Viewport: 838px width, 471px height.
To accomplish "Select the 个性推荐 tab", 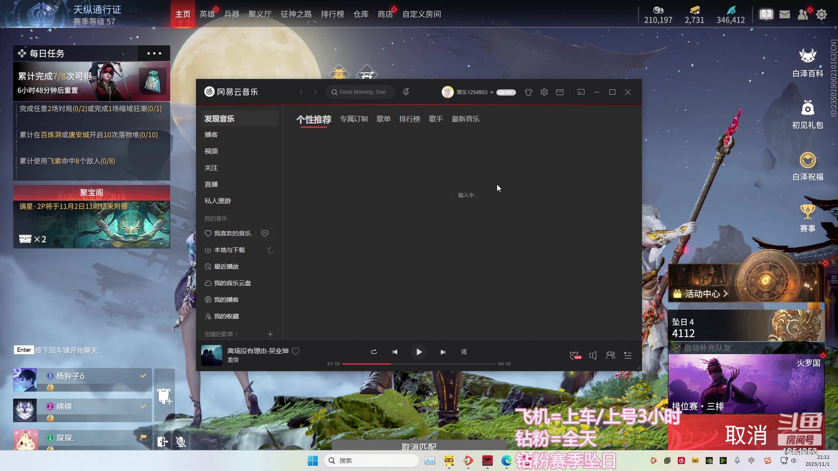I will click(314, 119).
